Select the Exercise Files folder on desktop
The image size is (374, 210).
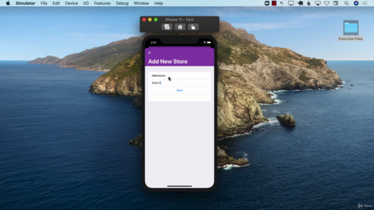point(351,30)
